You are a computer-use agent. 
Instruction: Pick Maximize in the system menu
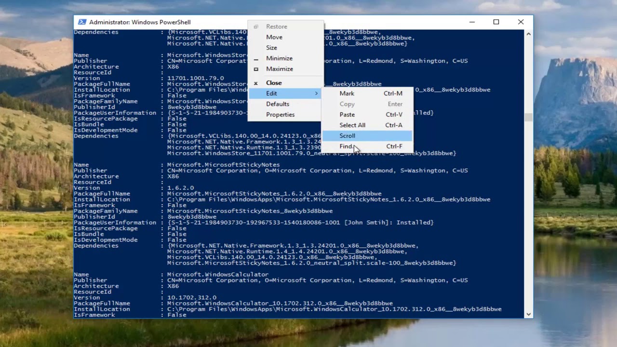pyautogui.click(x=286, y=69)
